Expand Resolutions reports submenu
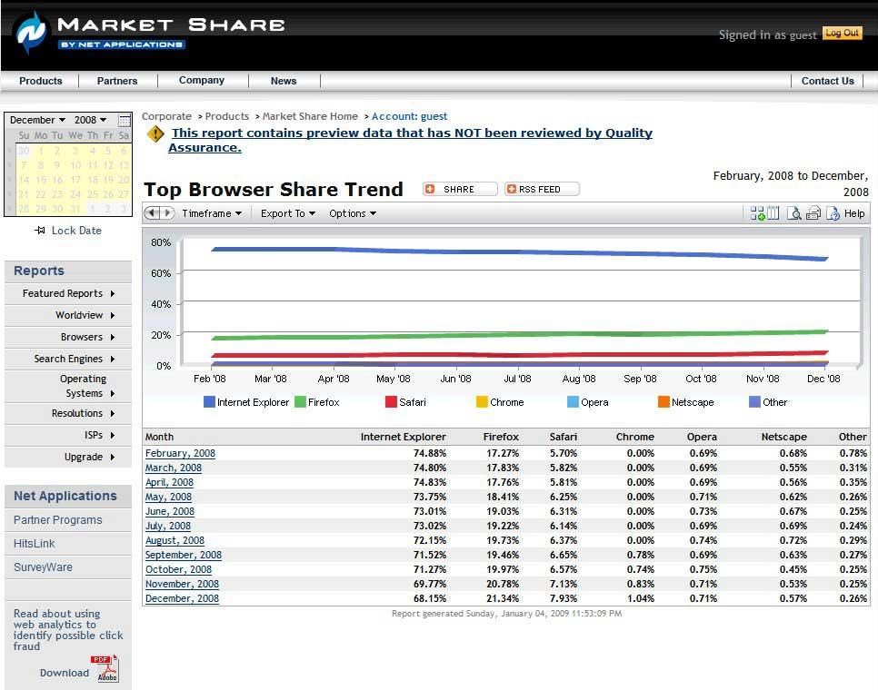 (68, 413)
